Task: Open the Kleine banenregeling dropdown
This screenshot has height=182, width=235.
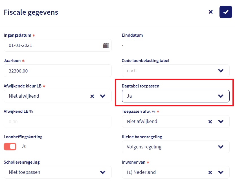Action: pyautogui.click(x=221, y=147)
